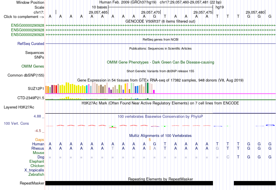Click the orange Gaps label
The width and height of the screenshot is (276, 190).
pos(40,140)
